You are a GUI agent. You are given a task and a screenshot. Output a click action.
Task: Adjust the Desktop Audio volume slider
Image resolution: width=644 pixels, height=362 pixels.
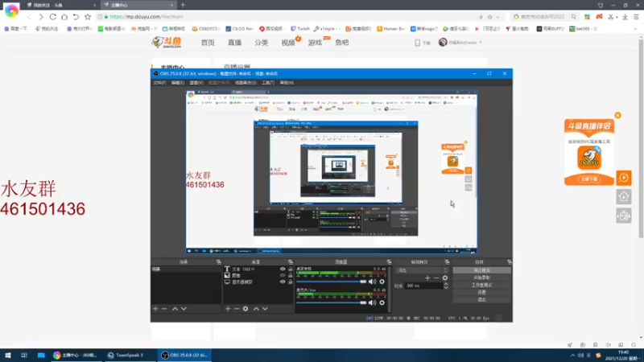coord(331,282)
